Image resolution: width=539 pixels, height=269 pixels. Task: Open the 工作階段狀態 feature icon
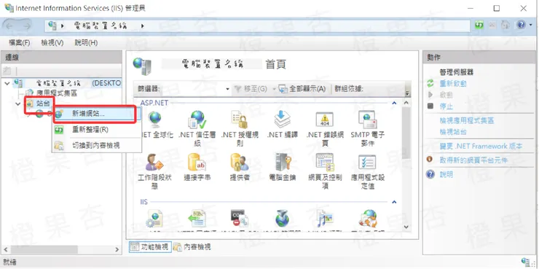coord(154,163)
